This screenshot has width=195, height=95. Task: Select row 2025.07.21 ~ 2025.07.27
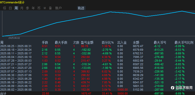pos(97,64)
